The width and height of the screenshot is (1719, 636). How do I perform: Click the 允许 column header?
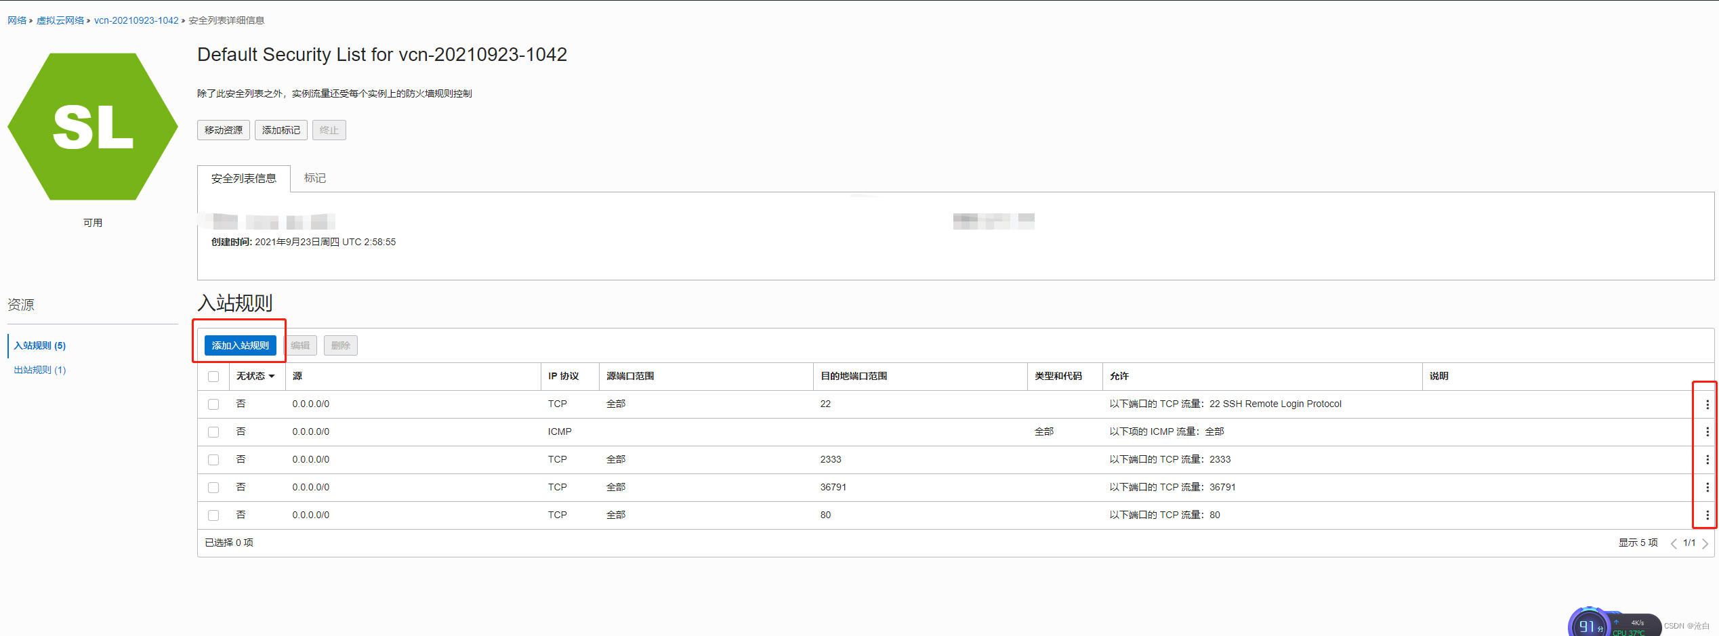1119,376
